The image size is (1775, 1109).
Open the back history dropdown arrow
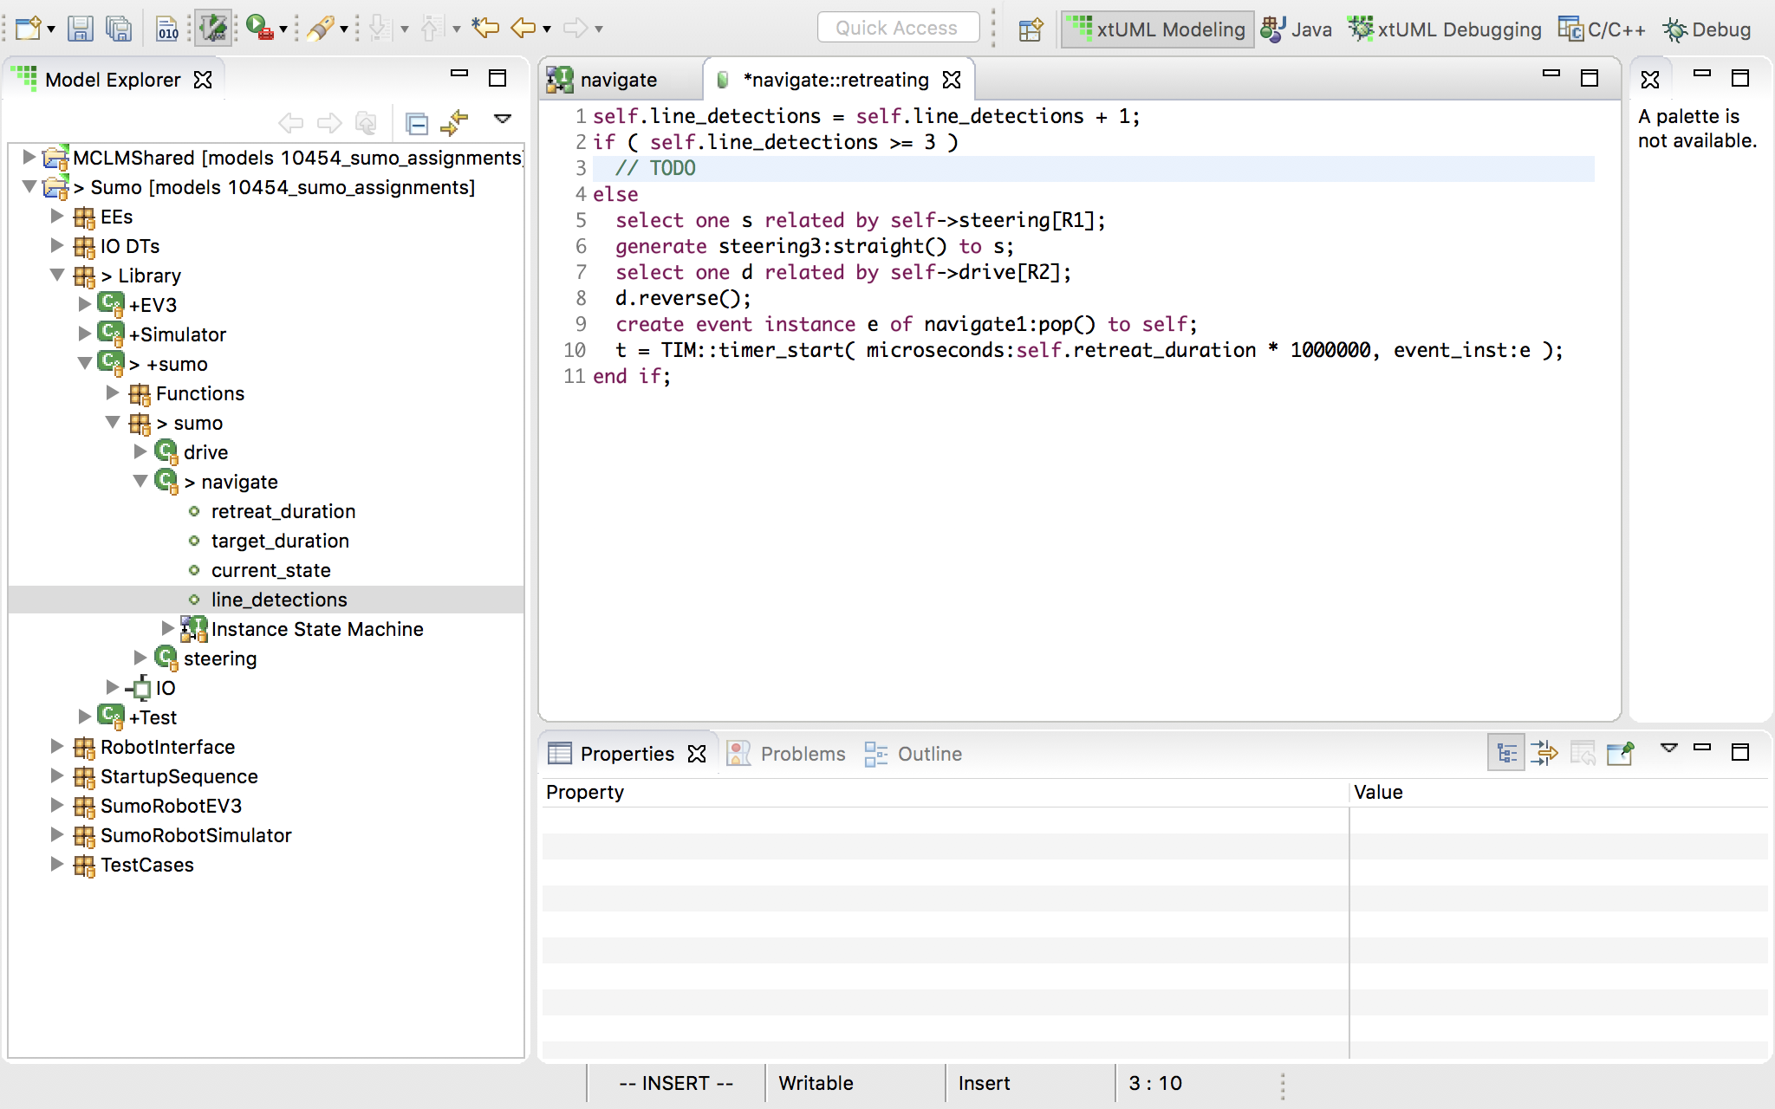coord(547,30)
